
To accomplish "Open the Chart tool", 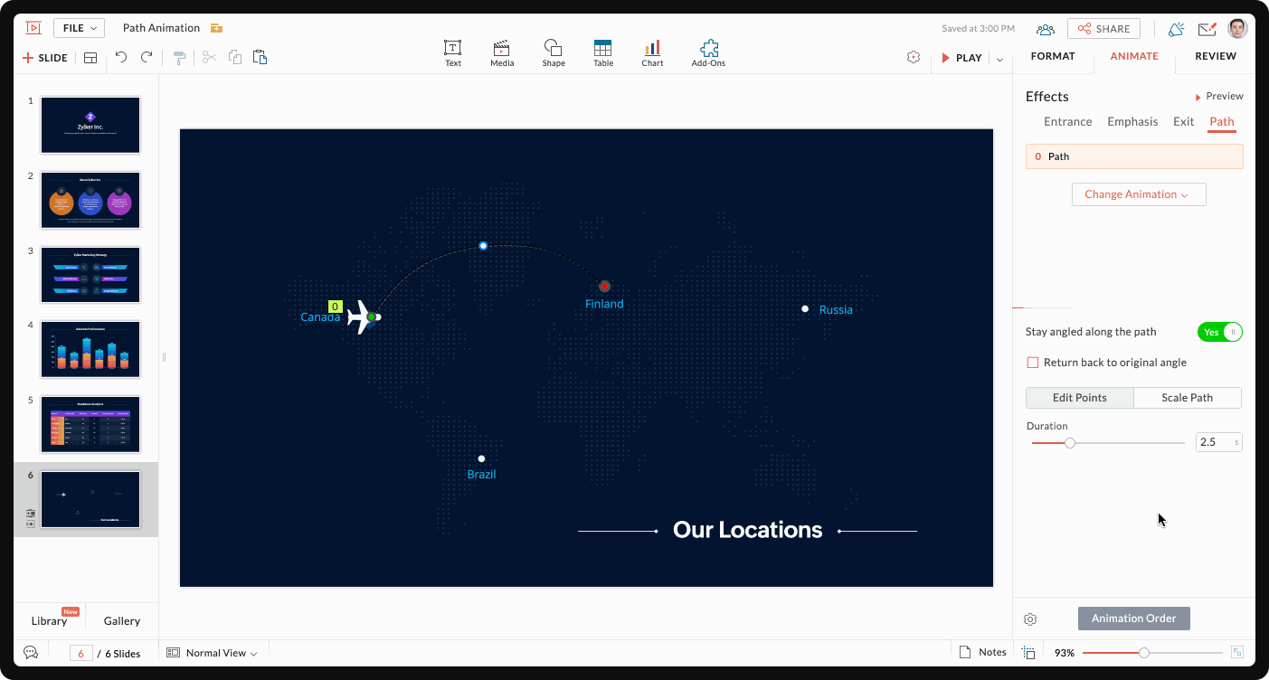I will 652,53.
